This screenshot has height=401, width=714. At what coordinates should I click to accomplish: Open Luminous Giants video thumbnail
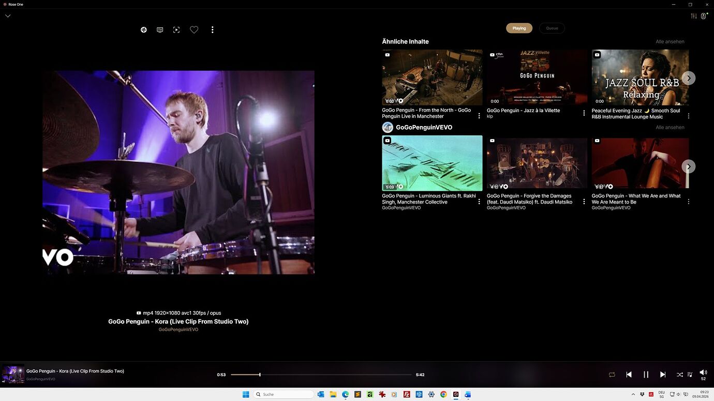[x=432, y=163]
